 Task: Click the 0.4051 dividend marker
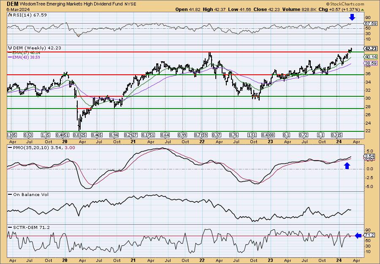tap(62, 135)
